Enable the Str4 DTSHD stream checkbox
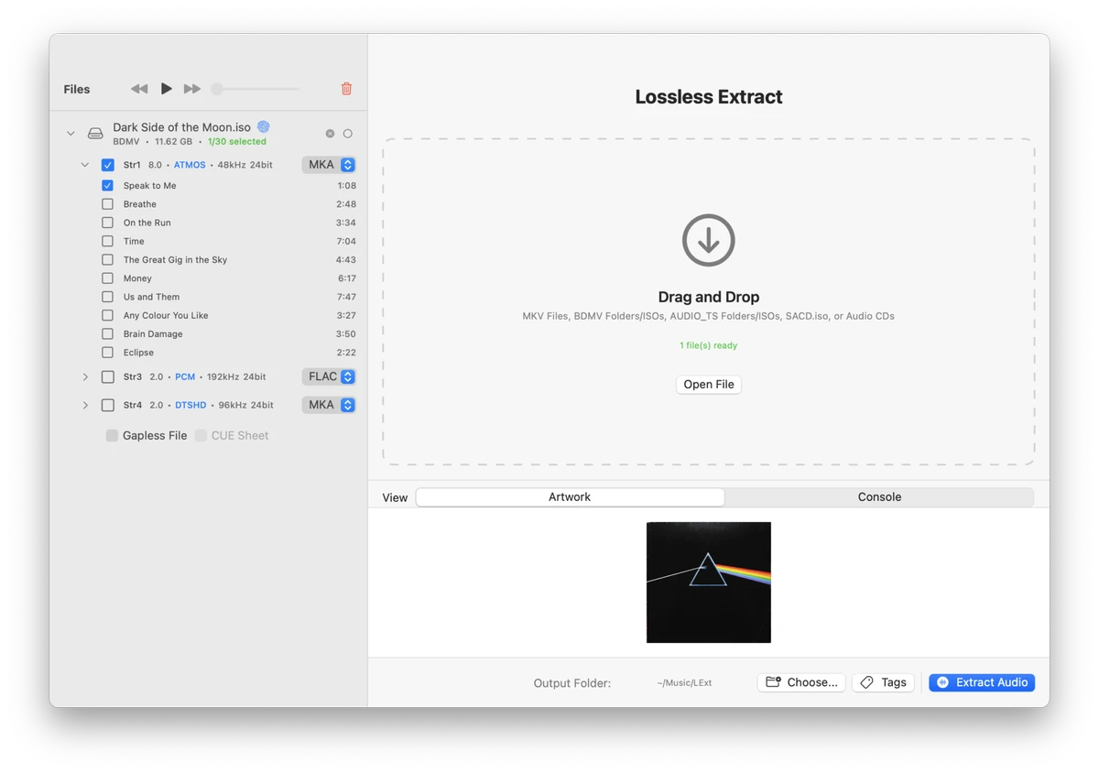 click(107, 405)
